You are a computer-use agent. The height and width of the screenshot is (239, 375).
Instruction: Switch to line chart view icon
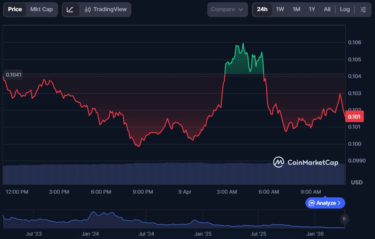click(70, 9)
